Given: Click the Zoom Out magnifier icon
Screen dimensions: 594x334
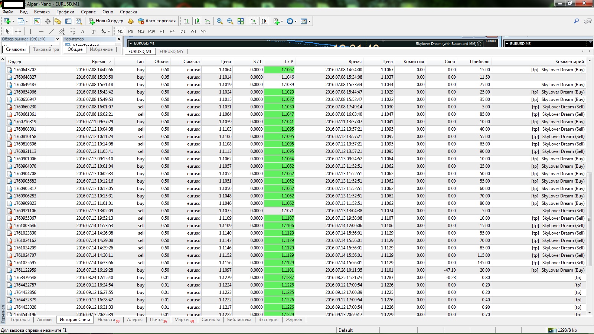Looking at the screenshot, I should tap(230, 21).
